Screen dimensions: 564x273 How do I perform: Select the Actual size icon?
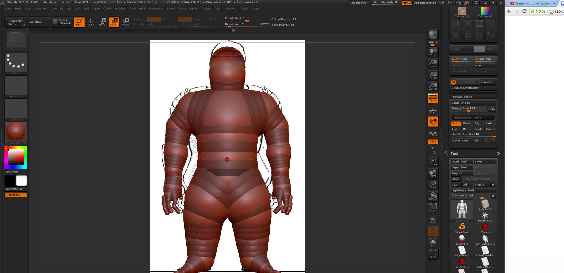[433, 75]
